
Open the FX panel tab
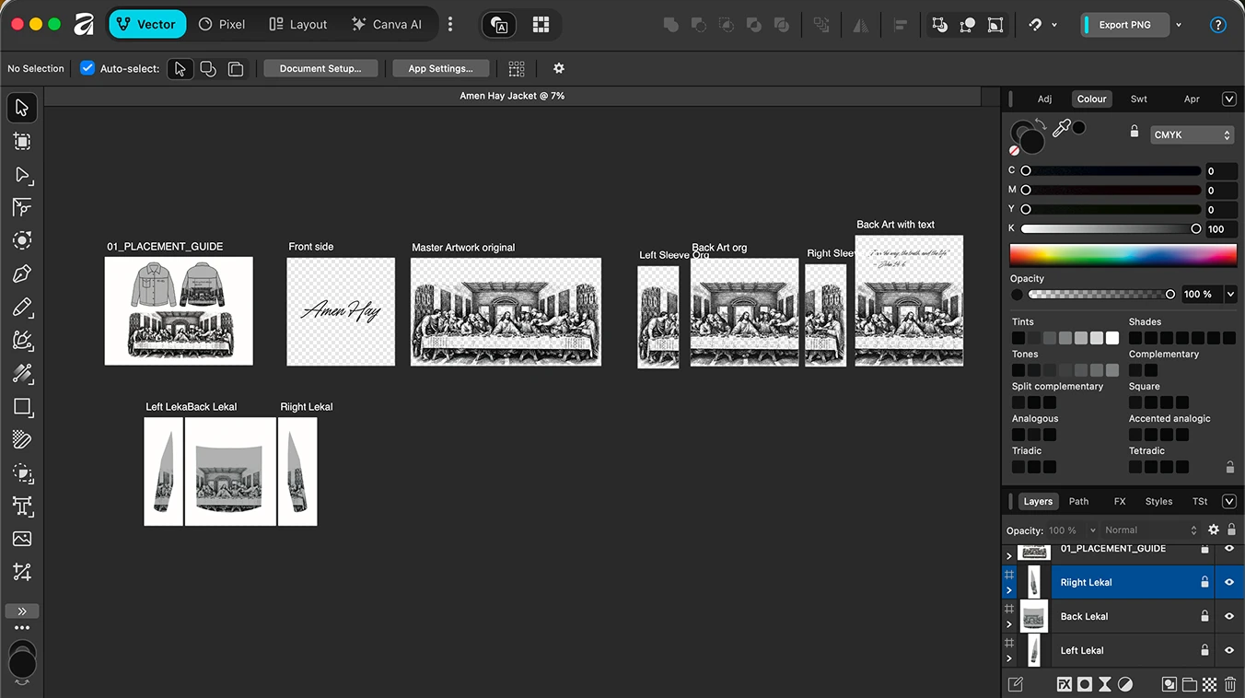pyautogui.click(x=1120, y=502)
